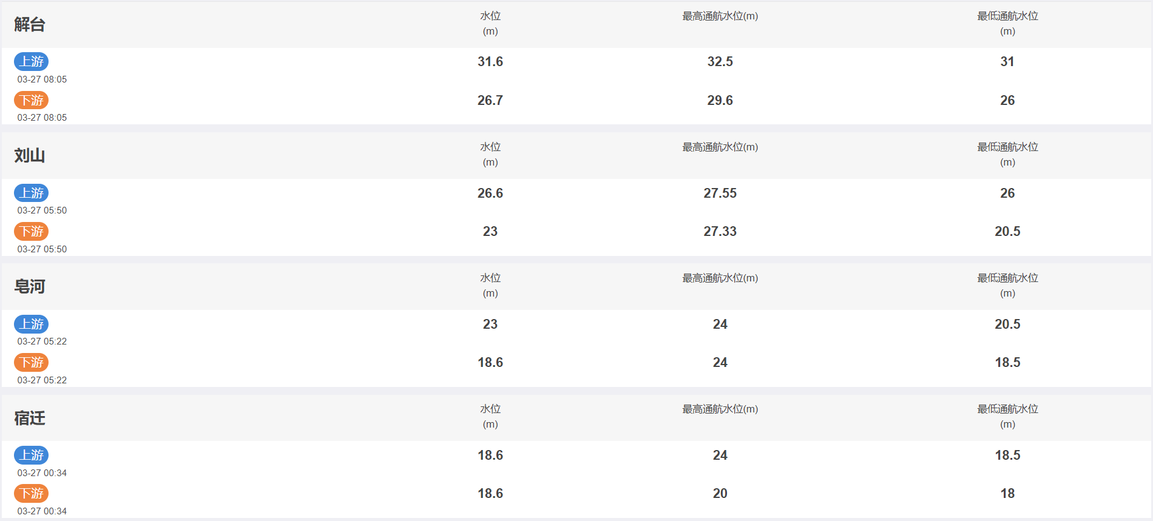Click 最高通航水位(m) column header in 解台
The height and width of the screenshot is (521, 1153).
click(720, 16)
